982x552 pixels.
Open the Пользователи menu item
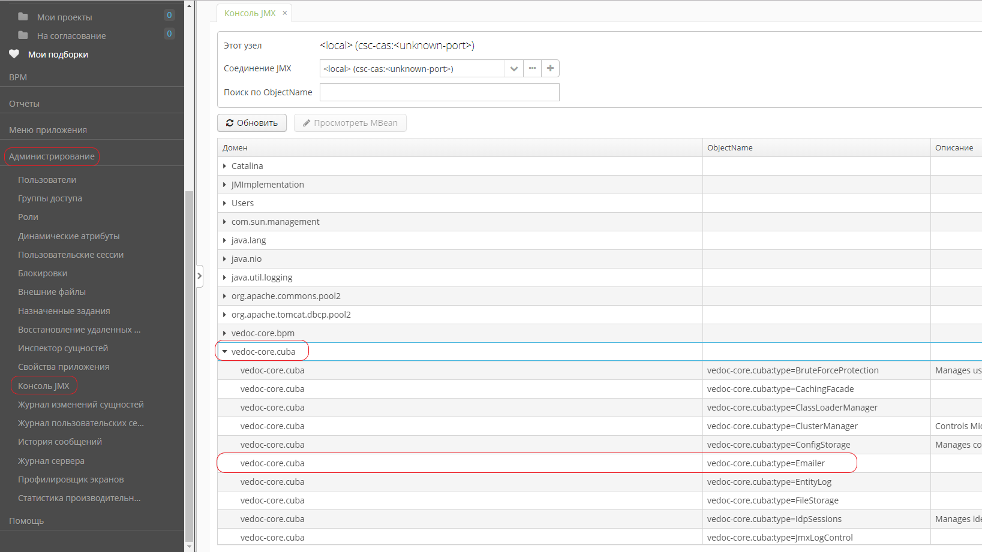point(47,180)
